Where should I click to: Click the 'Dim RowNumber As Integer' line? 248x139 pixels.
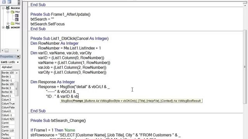pos(54,43)
